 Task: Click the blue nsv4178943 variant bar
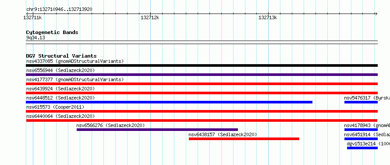[x=361, y=130]
